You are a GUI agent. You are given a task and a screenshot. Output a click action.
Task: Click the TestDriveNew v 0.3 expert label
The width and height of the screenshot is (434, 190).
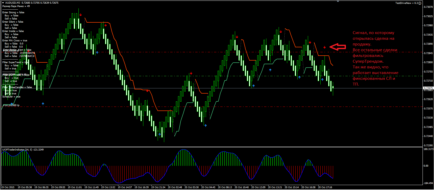(x=406, y=3)
